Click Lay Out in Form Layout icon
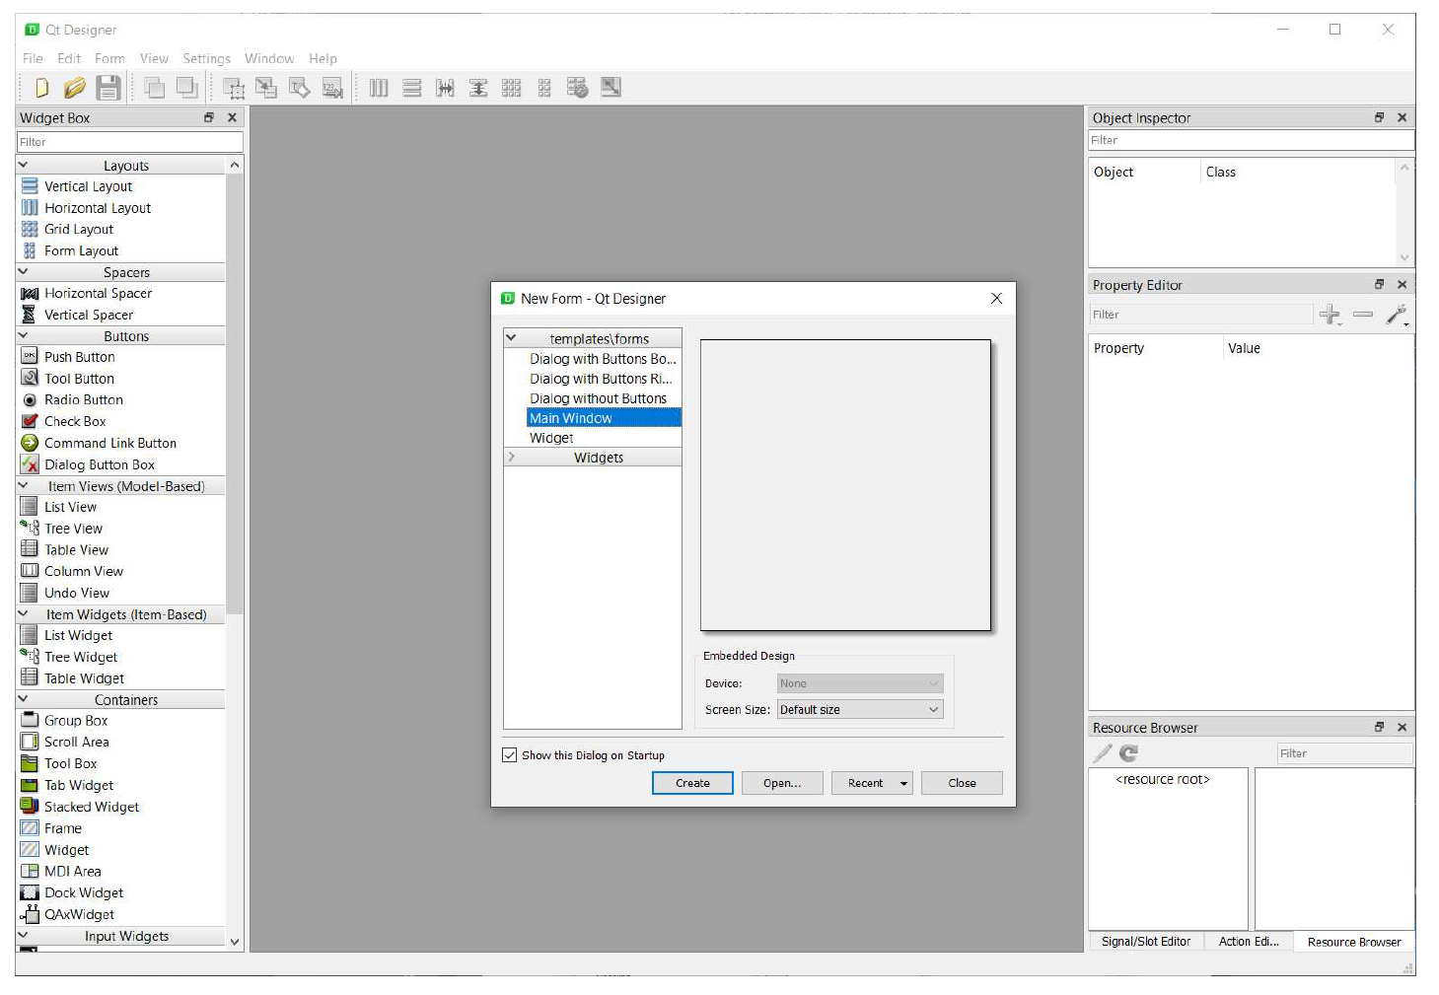The image size is (1439, 995). [x=544, y=88]
